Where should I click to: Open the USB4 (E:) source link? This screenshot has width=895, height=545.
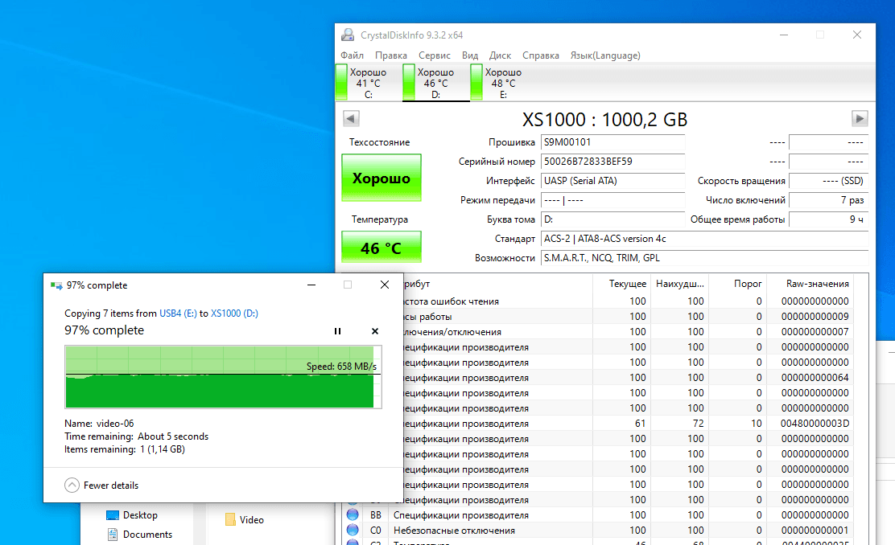tap(178, 313)
